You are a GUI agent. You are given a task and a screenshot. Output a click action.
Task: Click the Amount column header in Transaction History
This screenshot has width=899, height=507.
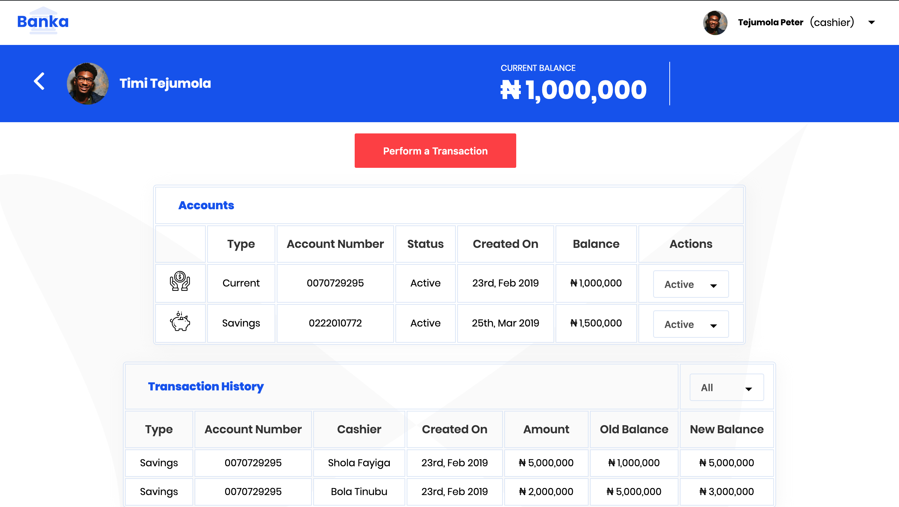[546, 429]
